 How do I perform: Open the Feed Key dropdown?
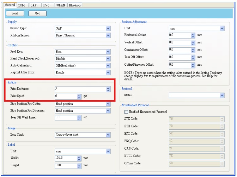[x=108, y=52]
